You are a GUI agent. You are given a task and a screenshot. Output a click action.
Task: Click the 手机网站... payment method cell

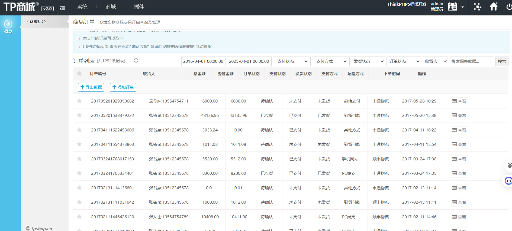click(x=352, y=159)
